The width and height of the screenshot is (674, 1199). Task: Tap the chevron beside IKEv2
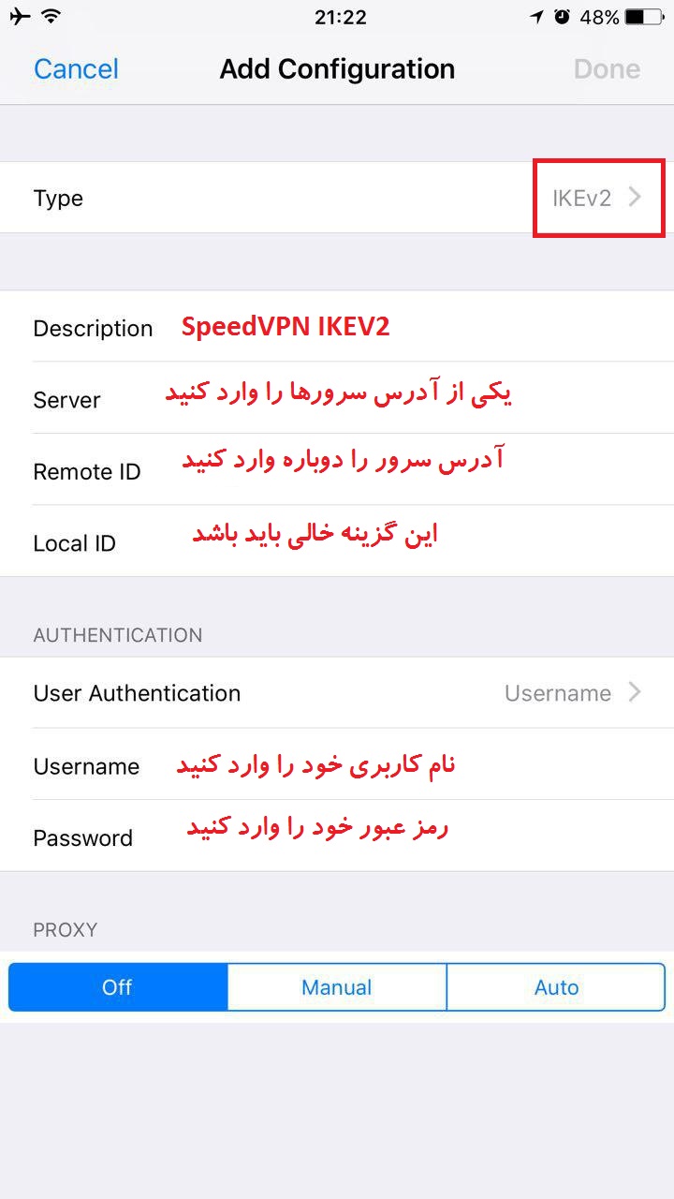[x=635, y=198]
